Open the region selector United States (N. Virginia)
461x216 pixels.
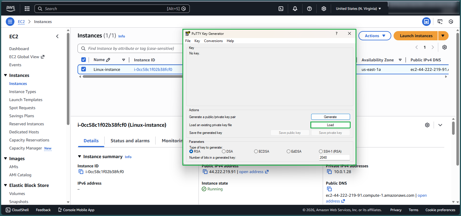(358, 9)
